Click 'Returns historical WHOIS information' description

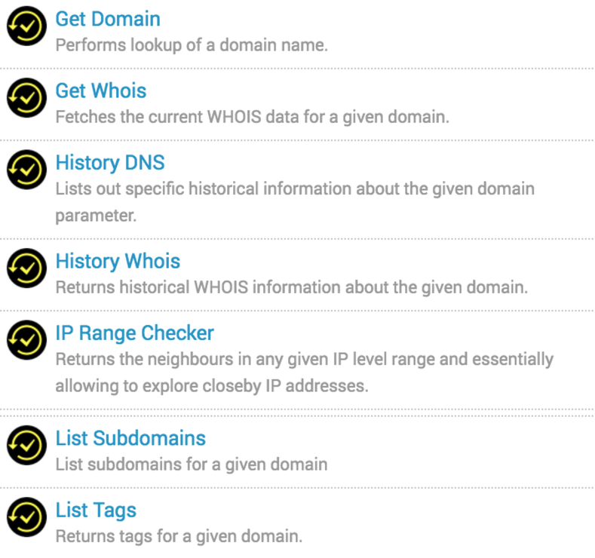(292, 287)
